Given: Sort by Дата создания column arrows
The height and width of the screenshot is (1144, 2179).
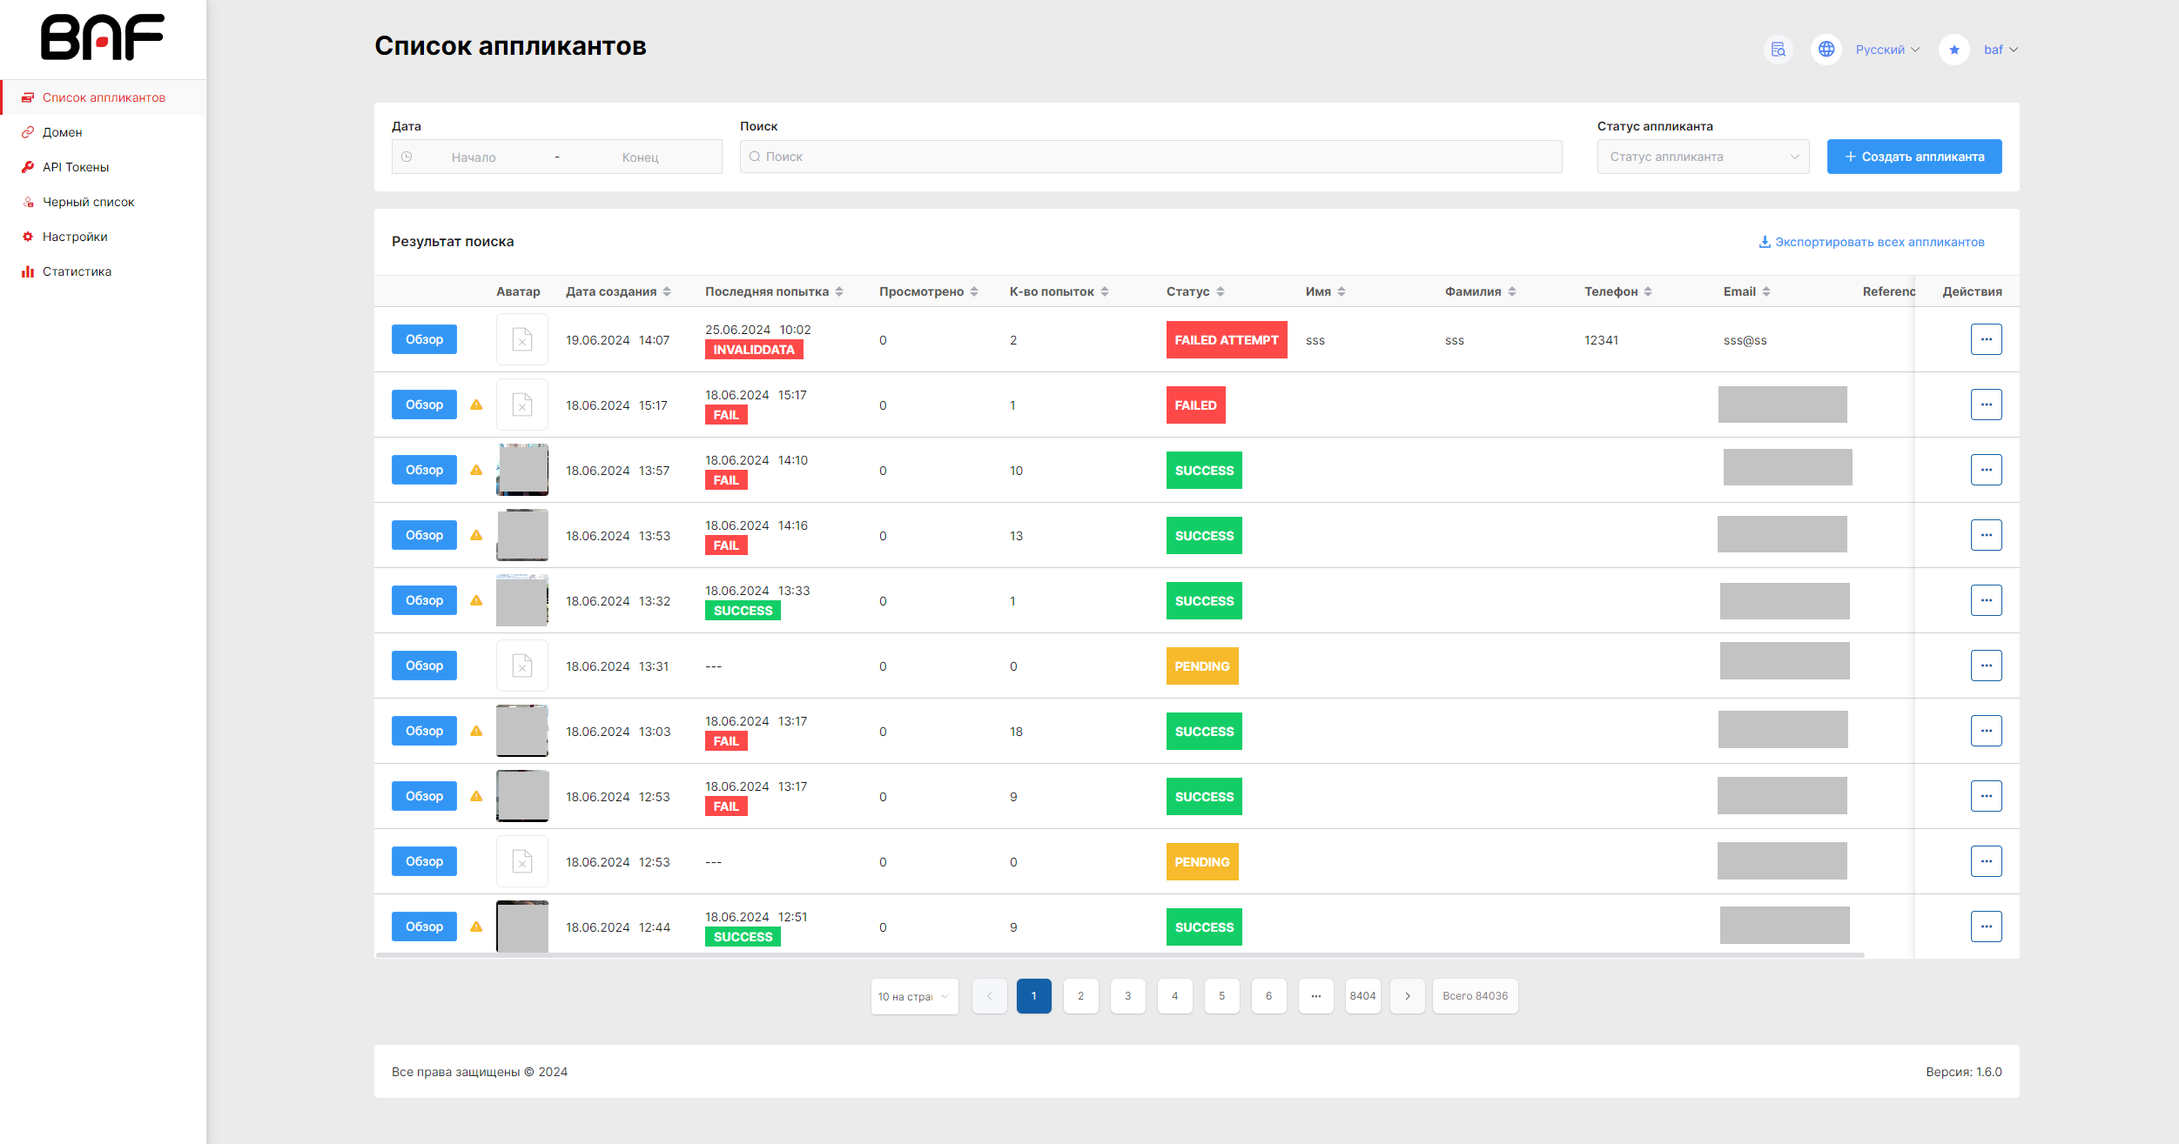Looking at the screenshot, I should [667, 291].
